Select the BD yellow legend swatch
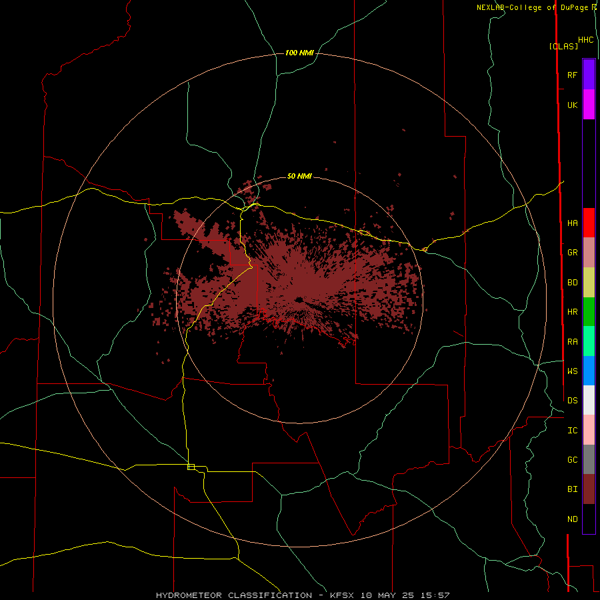 [589, 282]
